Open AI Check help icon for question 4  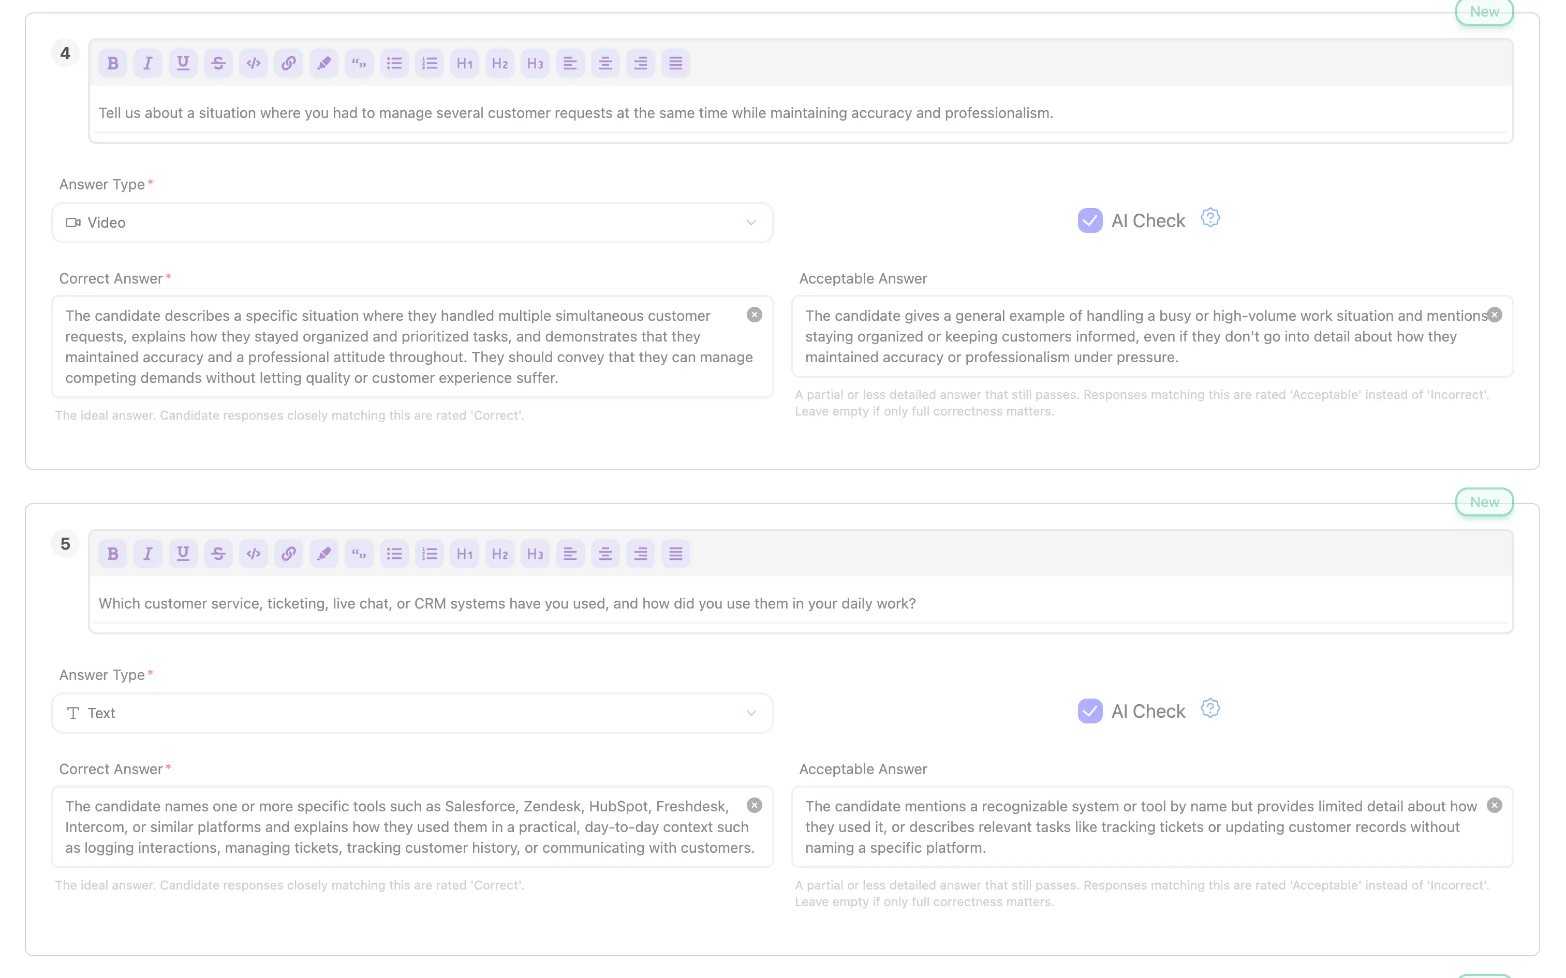click(1210, 218)
